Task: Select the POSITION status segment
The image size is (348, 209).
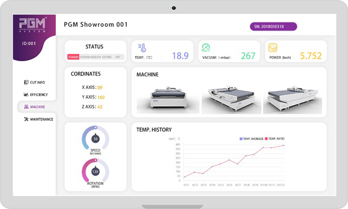Action: coord(85,57)
